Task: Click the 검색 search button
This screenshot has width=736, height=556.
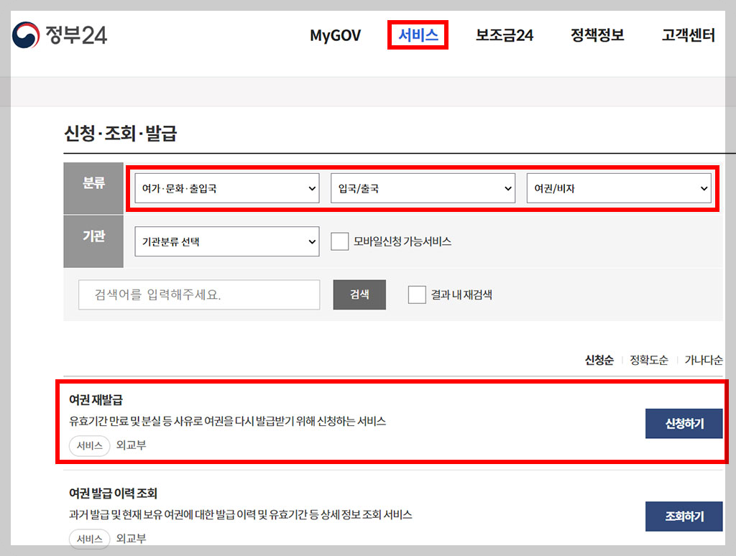Action: pyautogui.click(x=359, y=295)
